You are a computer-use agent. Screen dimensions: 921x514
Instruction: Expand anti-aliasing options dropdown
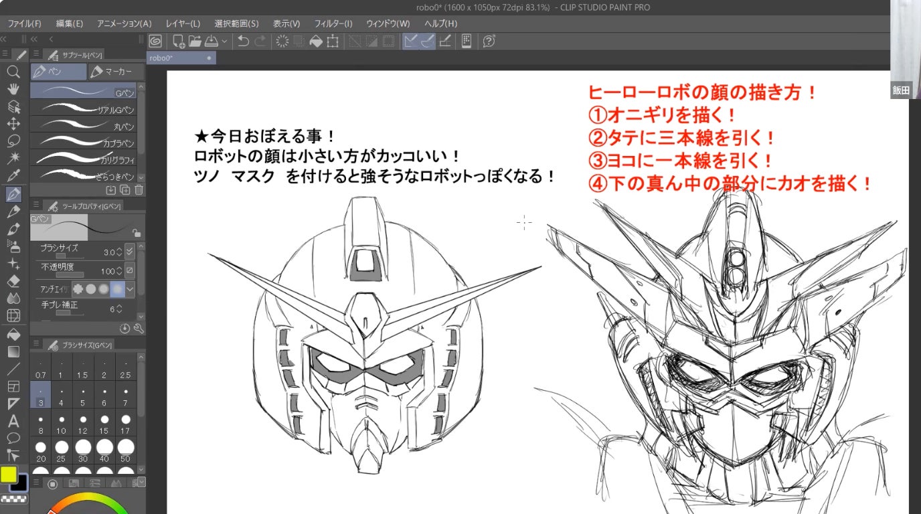click(x=130, y=289)
